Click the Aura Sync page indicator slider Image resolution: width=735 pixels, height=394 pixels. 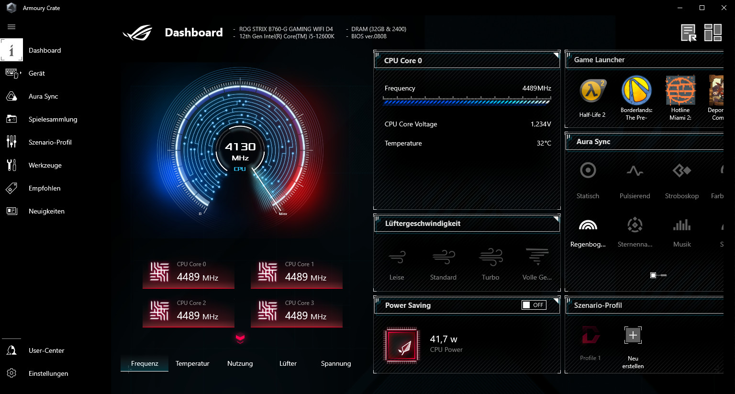[658, 275]
